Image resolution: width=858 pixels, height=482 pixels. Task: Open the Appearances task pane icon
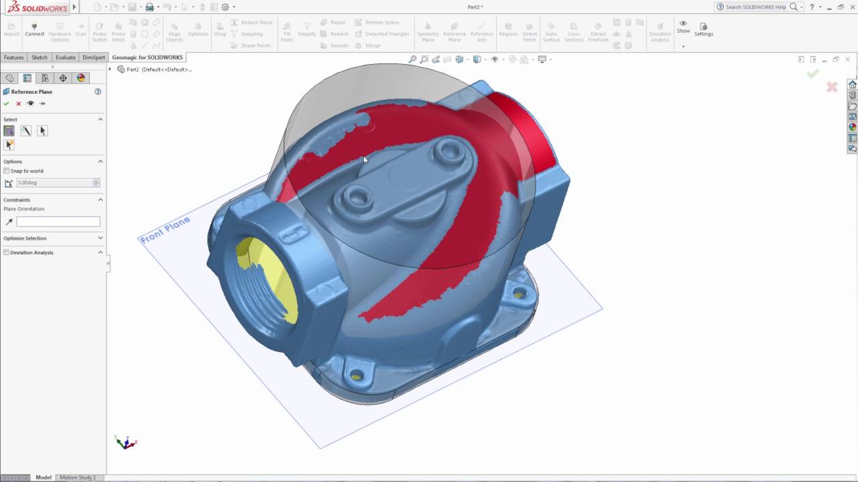853,127
